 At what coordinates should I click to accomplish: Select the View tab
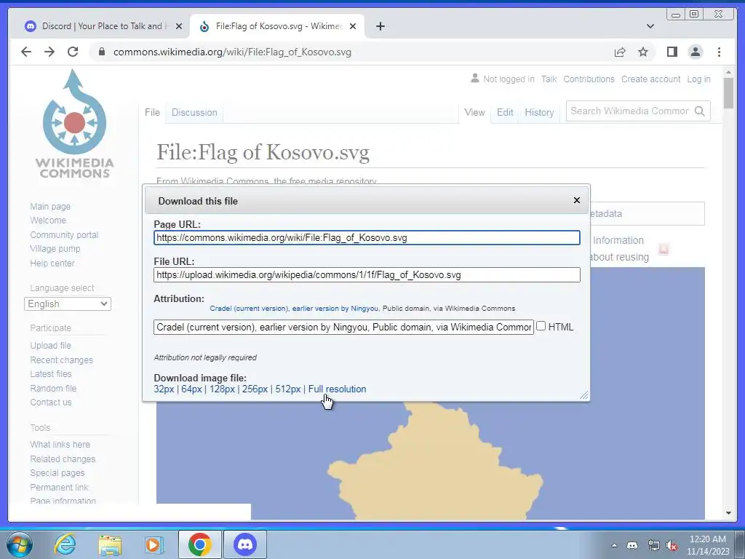pos(474,112)
